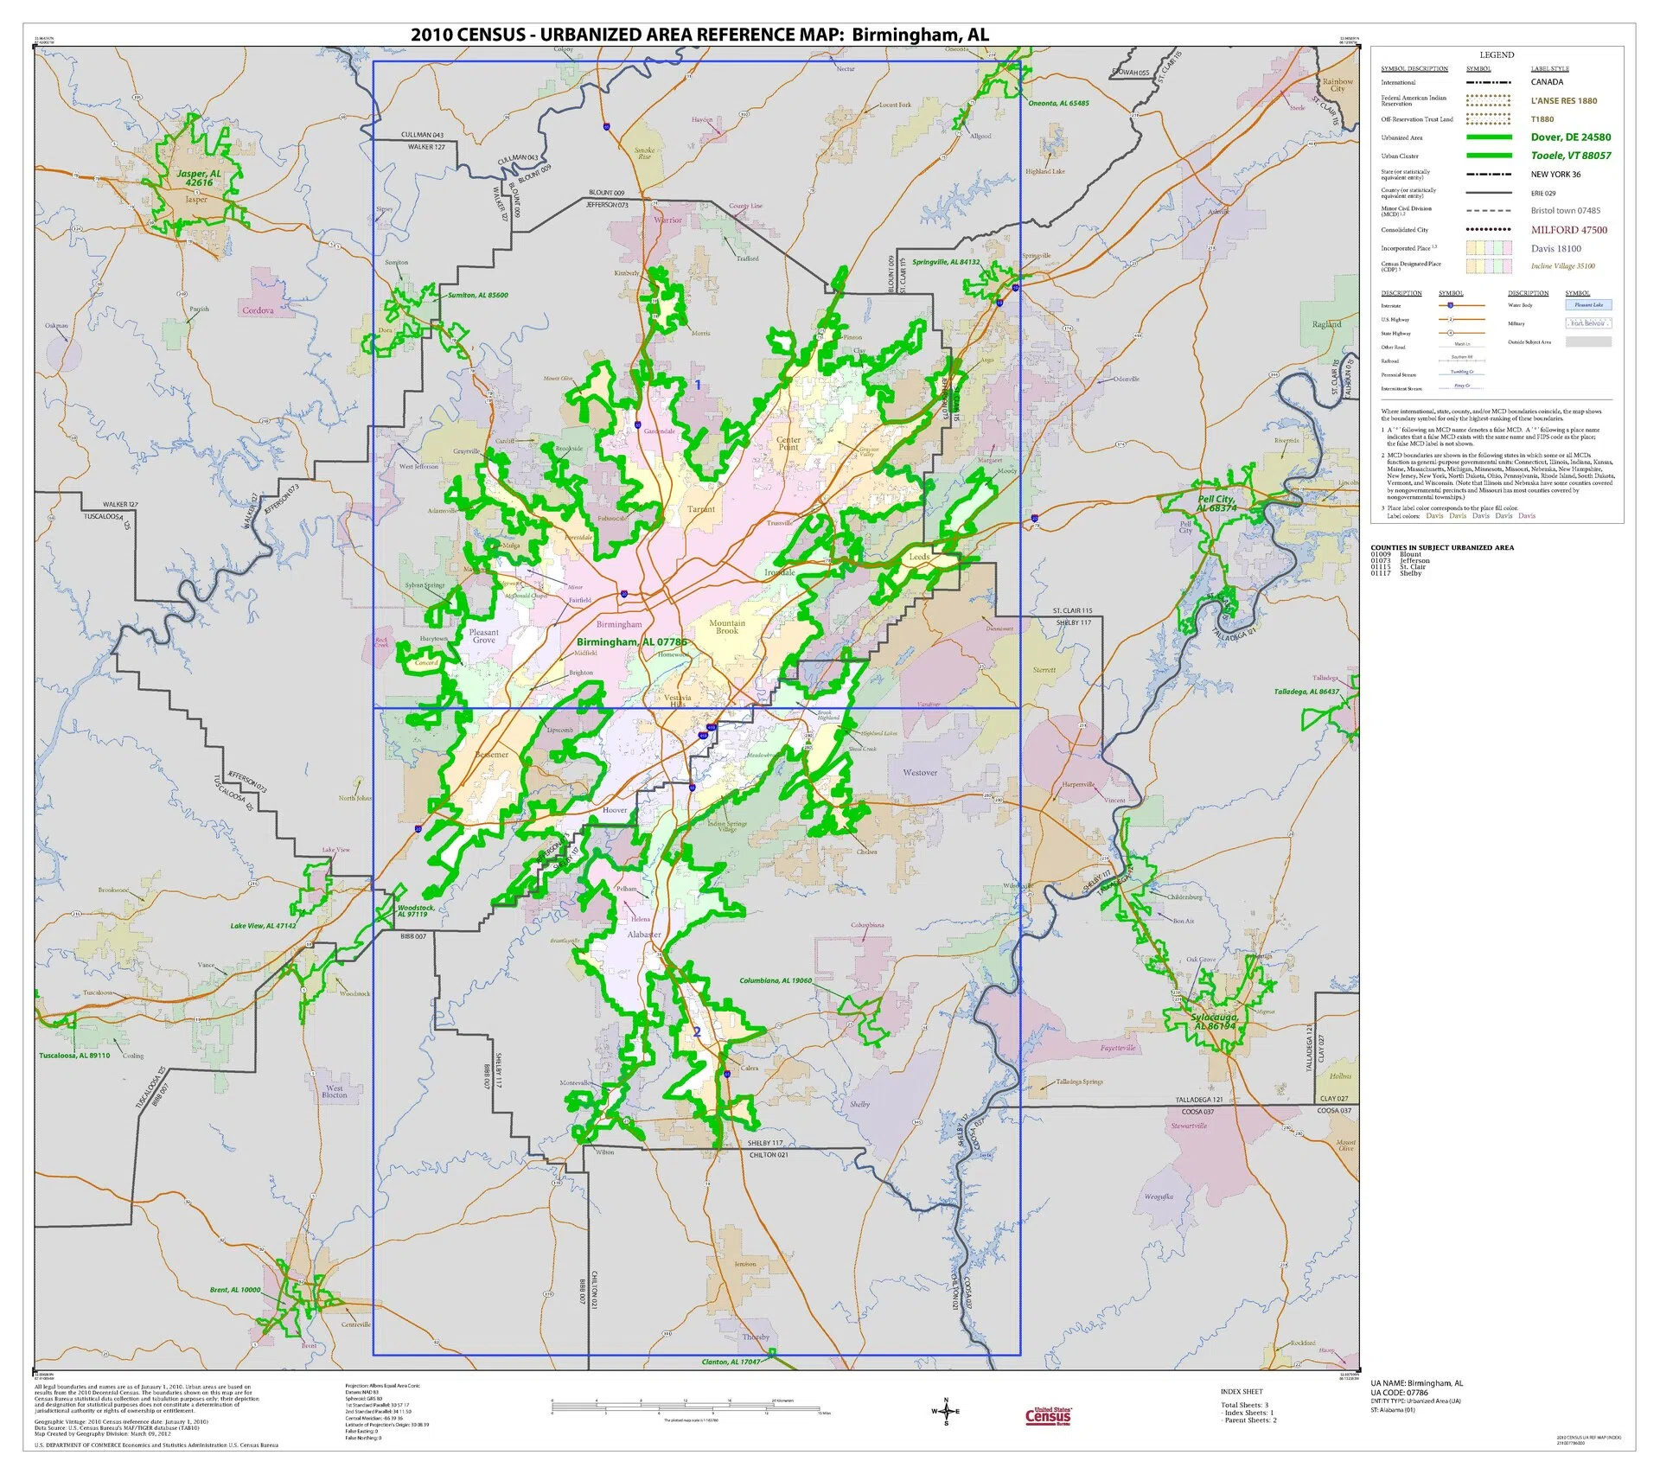Click the 'UA CODE: 07786' text
Screen dimensions: 1660x1474
(1400, 1393)
